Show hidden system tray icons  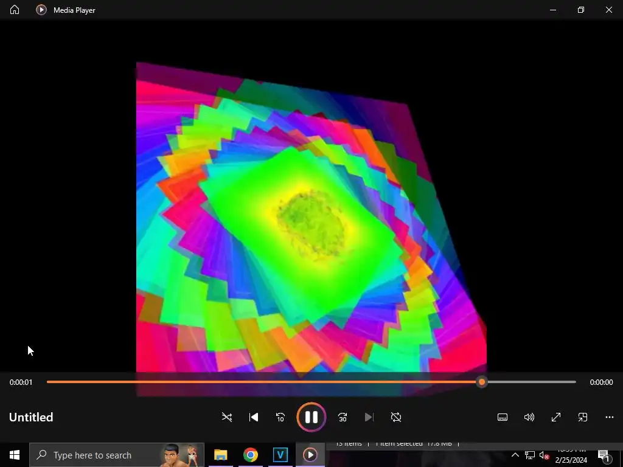tap(515, 455)
